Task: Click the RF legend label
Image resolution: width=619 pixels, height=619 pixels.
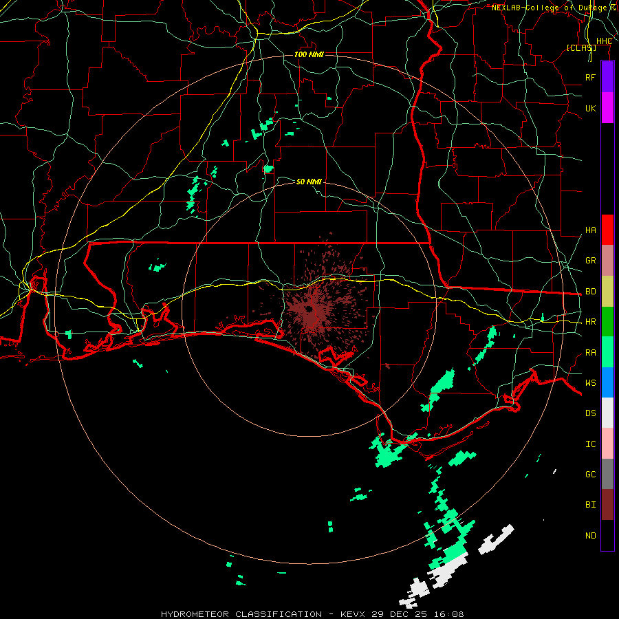Action: click(x=590, y=77)
